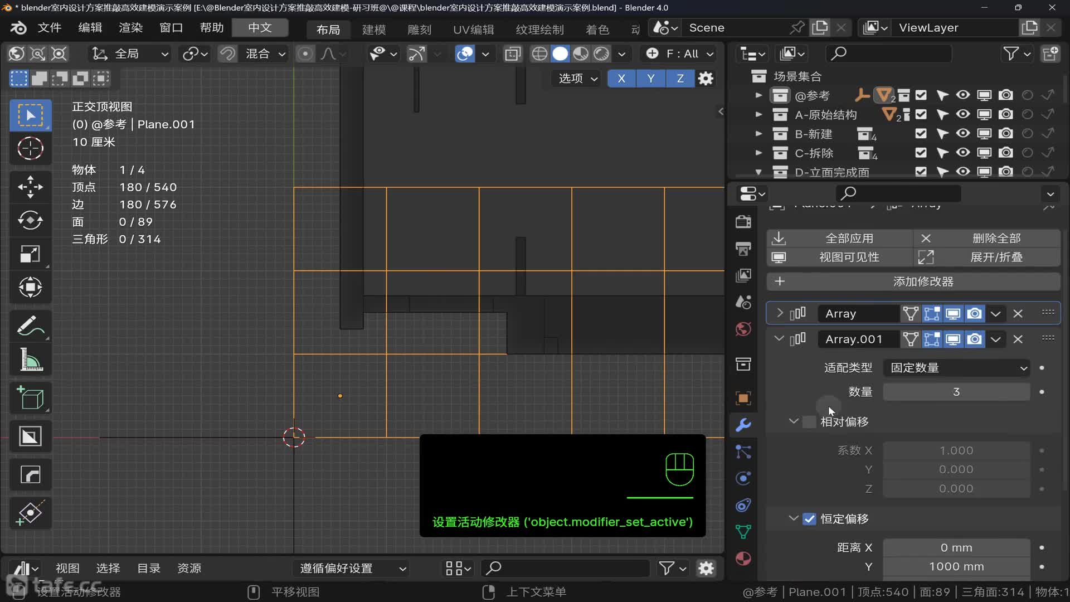This screenshot has height=602, width=1070.
Task: Activate the Annotate pencil tool
Action: (x=30, y=327)
